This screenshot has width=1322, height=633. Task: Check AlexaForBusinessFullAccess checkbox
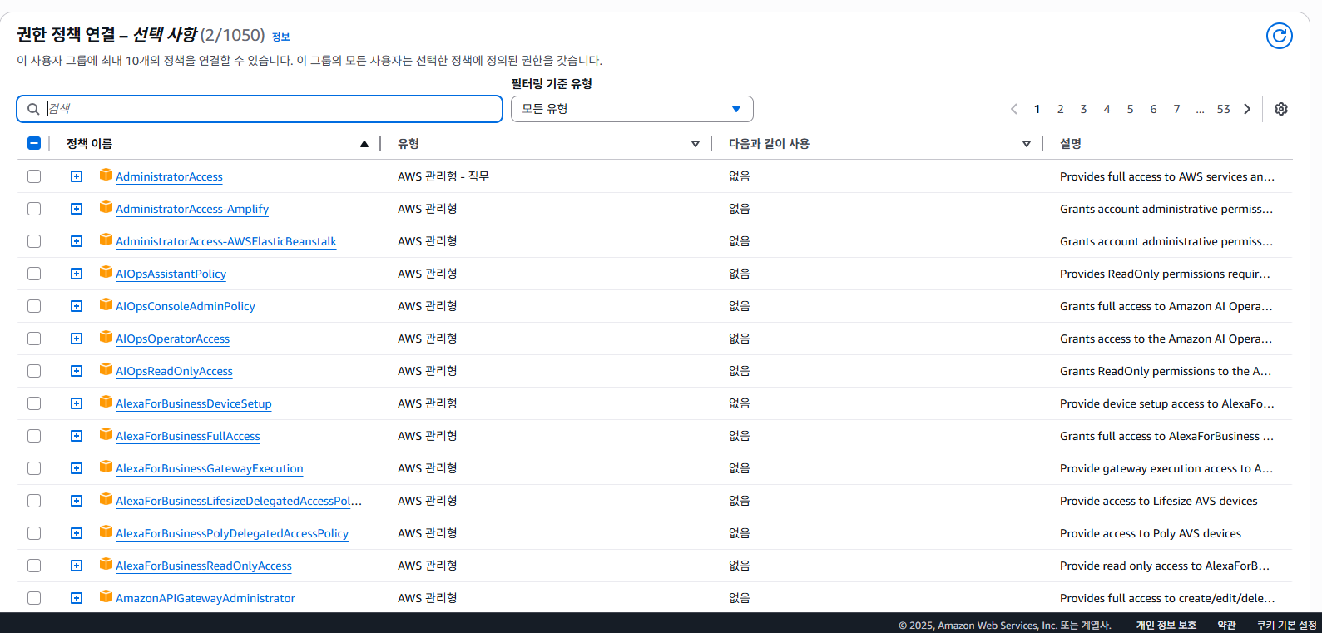pos(34,436)
